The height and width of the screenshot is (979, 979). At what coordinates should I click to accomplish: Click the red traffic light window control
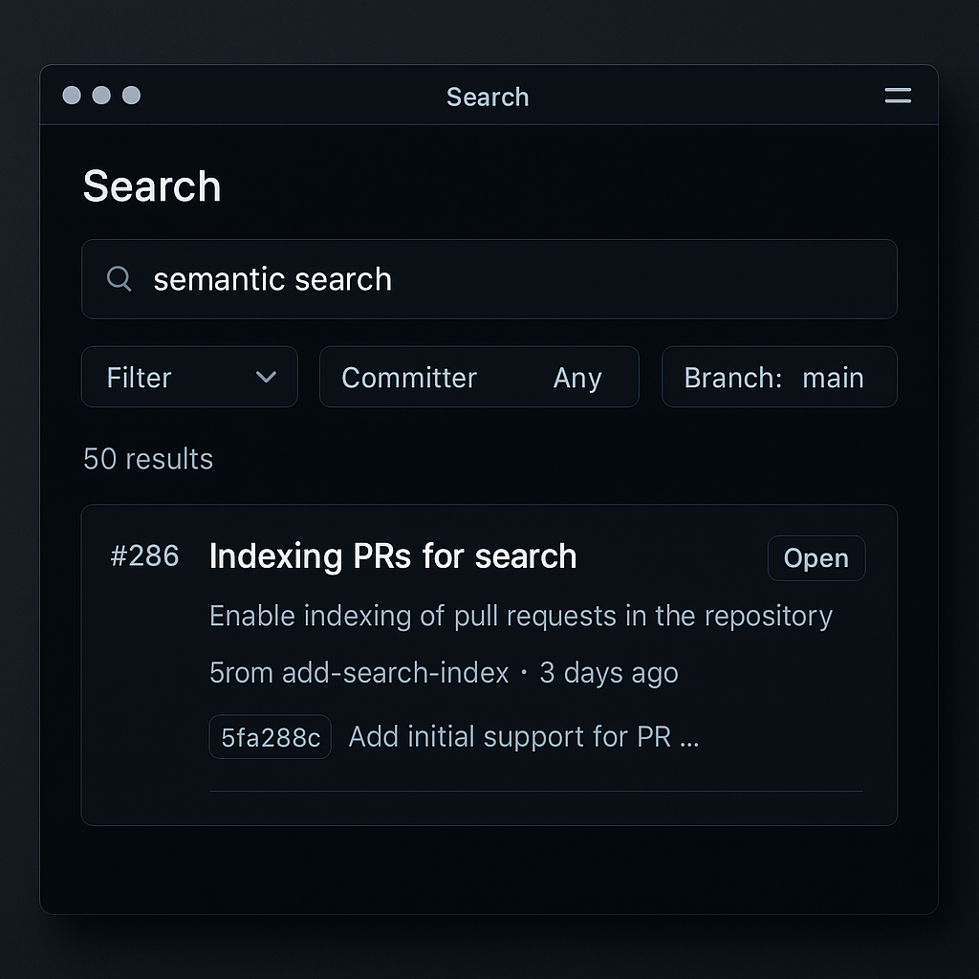pyautogui.click(x=72, y=96)
